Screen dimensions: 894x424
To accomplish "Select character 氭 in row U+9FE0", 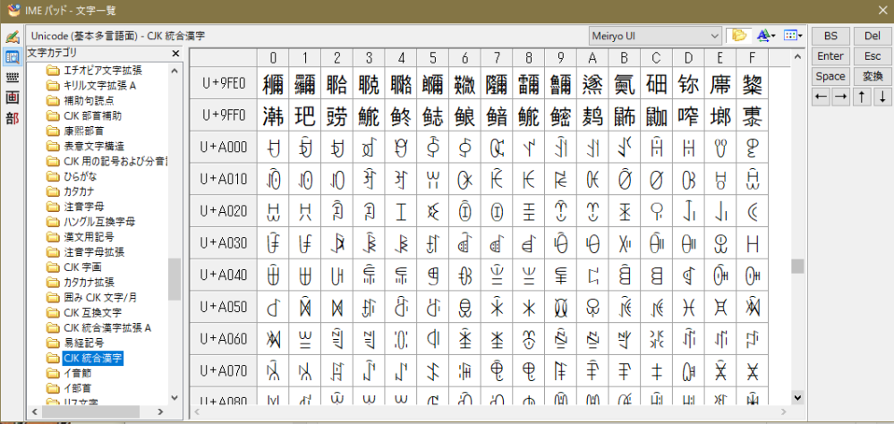I will click(625, 83).
